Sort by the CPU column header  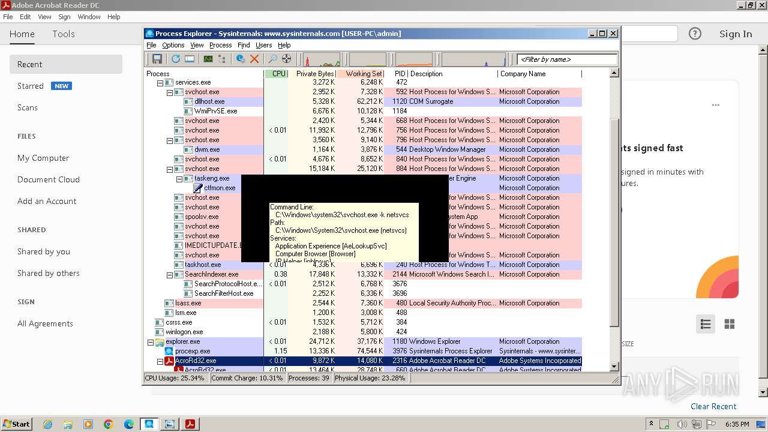pos(276,74)
